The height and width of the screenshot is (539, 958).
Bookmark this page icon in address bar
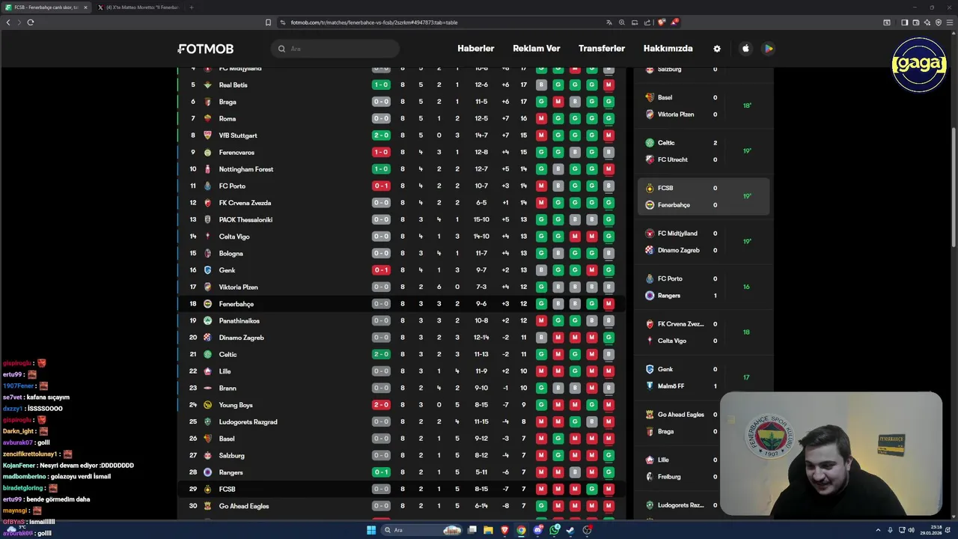(268, 22)
